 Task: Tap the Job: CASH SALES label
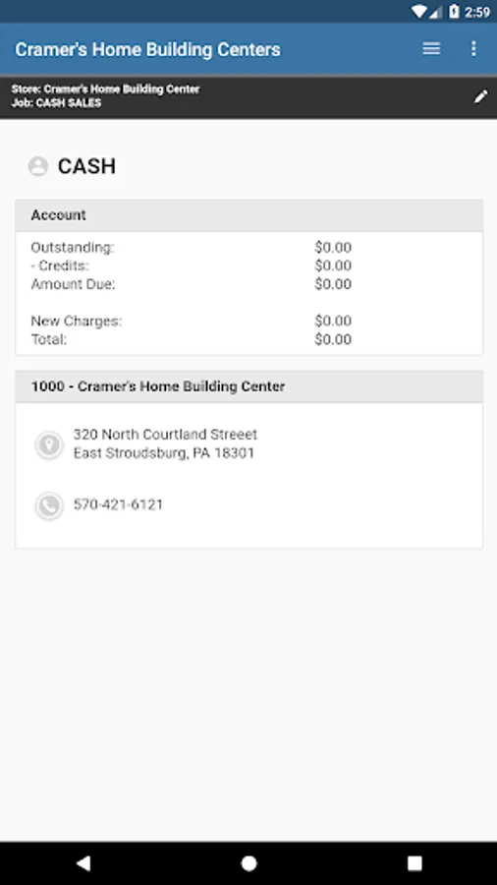[56, 102]
